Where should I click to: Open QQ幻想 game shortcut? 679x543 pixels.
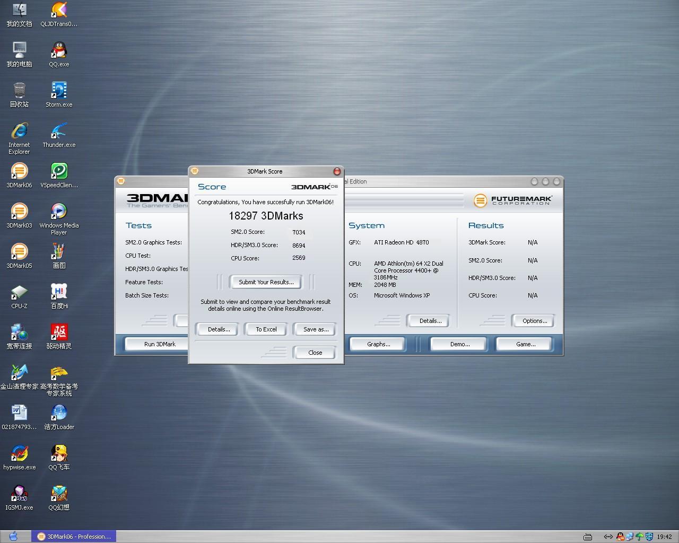point(59,498)
